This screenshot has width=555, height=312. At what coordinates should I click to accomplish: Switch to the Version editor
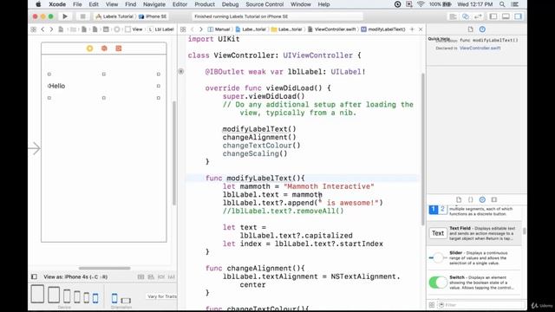pos(478,16)
